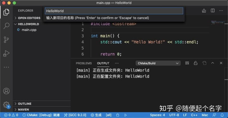
Task: Click the return 0; code line
Action: coord(111,54)
